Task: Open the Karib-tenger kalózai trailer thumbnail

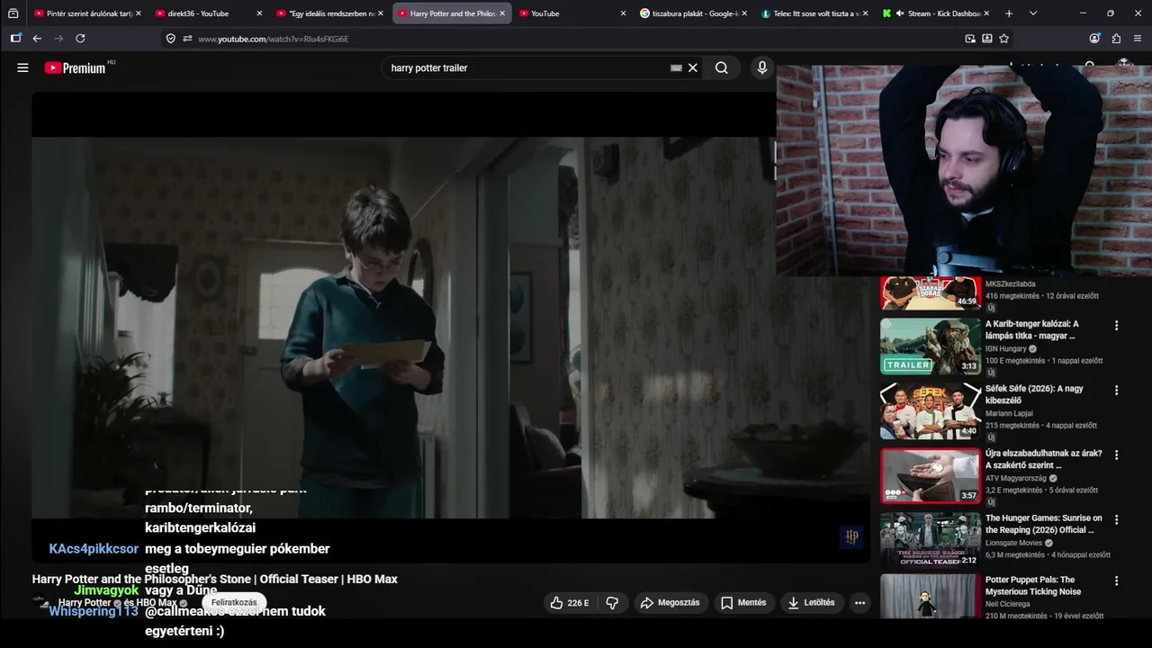Action: (931, 346)
